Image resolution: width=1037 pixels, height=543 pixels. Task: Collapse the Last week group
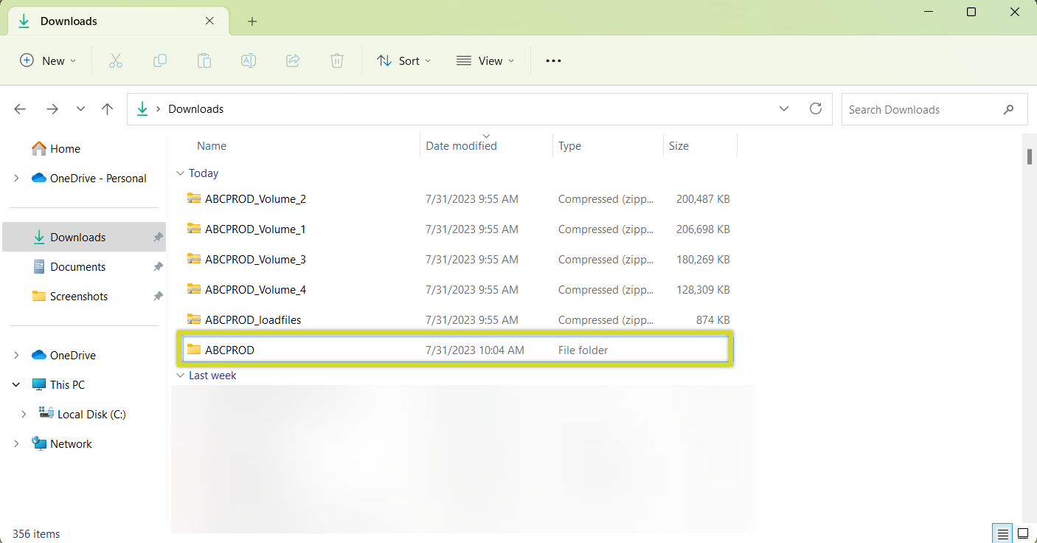point(180,376)
